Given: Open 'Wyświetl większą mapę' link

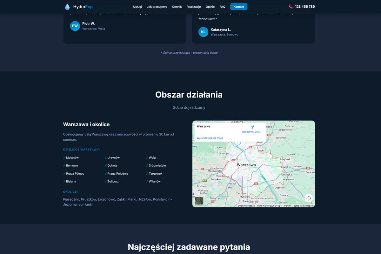Looking at the screenshot, I should point(210,138).
